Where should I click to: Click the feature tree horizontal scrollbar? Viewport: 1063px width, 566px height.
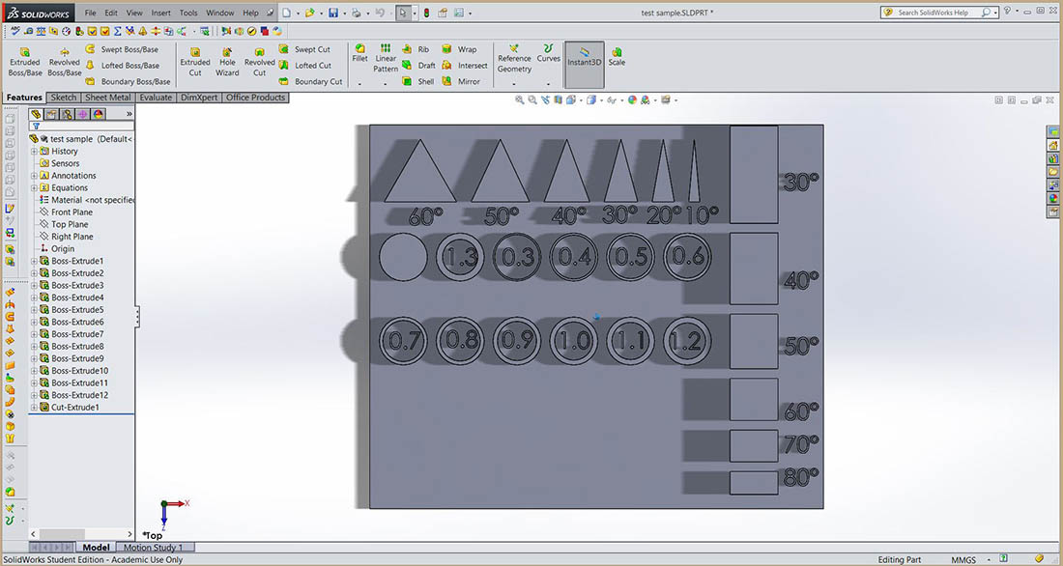coord(81,534)
